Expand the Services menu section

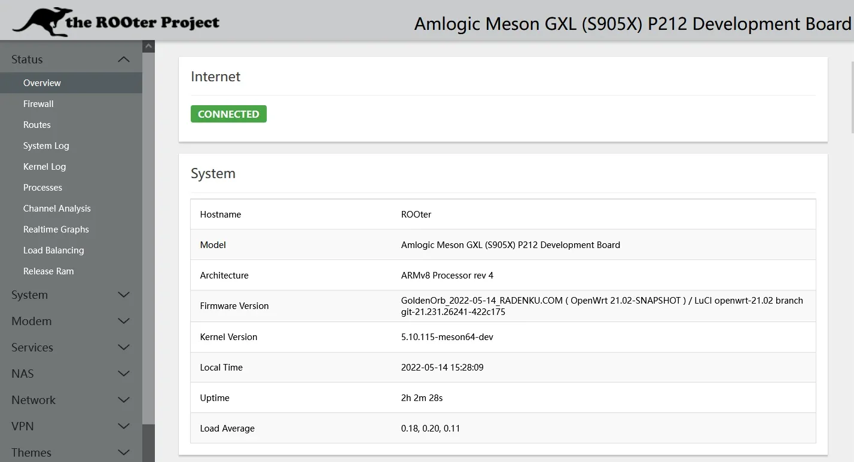(x=71, y=347)
